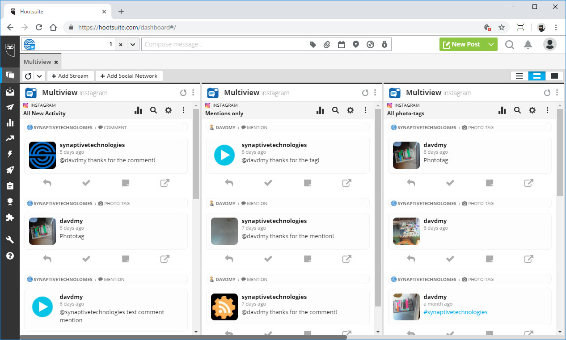Click Add Stream button
The width and height of the screenshot is (566, 340).
pyautogui.click(x=71, y=76)
